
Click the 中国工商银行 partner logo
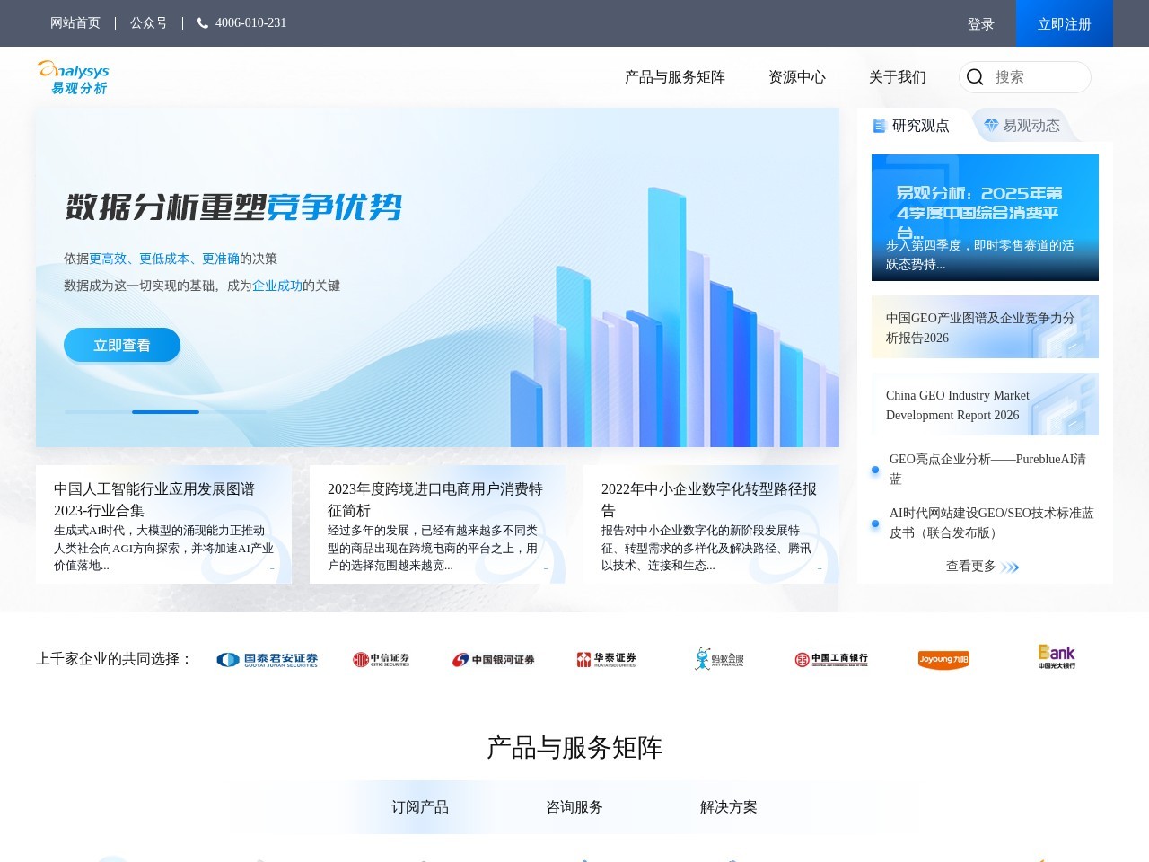(830, 658)
